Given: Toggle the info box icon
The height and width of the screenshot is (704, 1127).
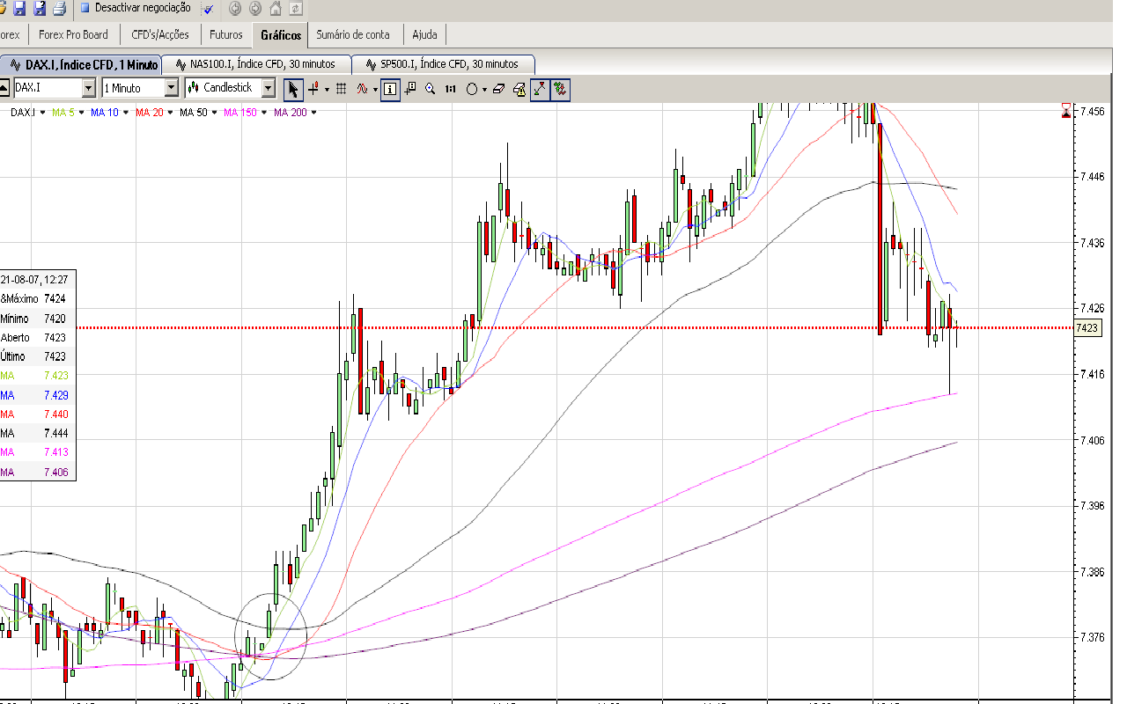Looking at the screenshot, I should click(390, 89).
